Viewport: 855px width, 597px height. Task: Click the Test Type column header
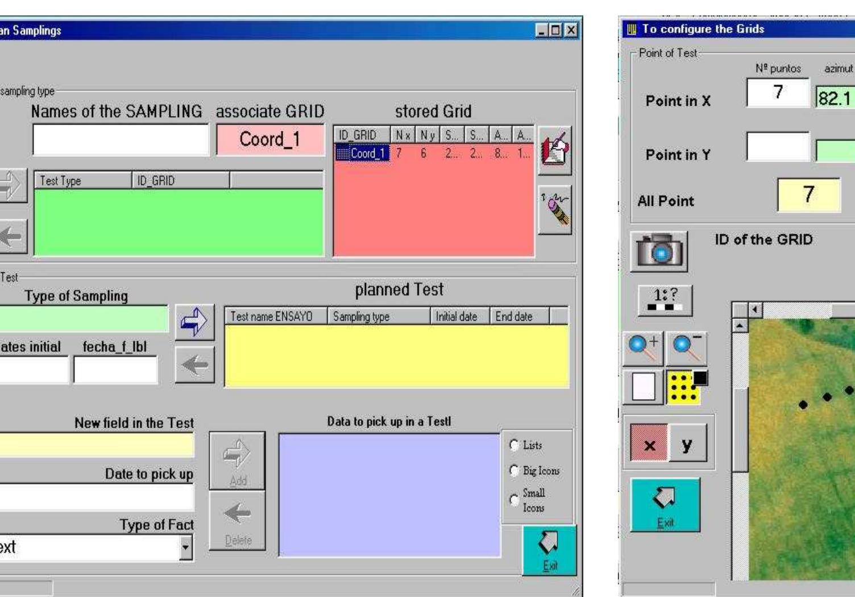pyautogui.click(x=83, y=181)
